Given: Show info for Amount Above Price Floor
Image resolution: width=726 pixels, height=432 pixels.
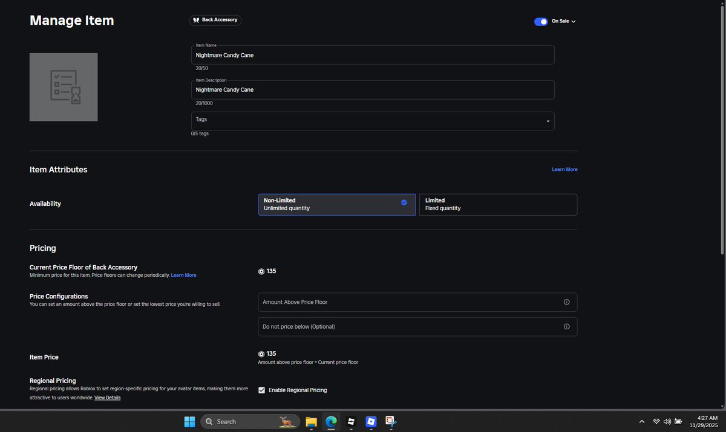Looking at the screenshot, I should [566, 302].
